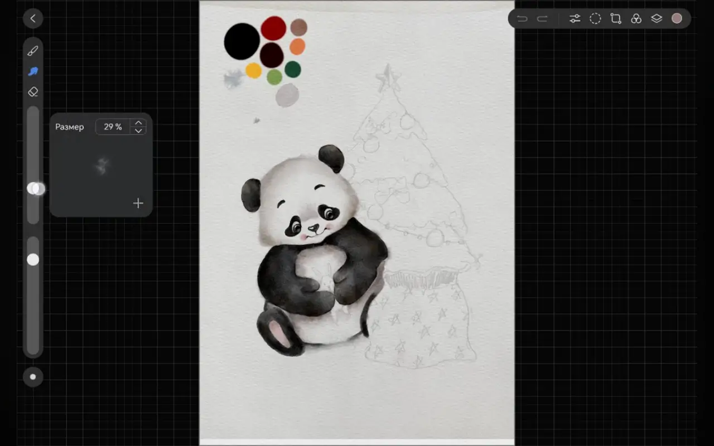
Task: Go back using the left chevron button
Action: (x=33, y=18)
